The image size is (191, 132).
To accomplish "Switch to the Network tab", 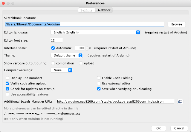I will pos(104,10).
